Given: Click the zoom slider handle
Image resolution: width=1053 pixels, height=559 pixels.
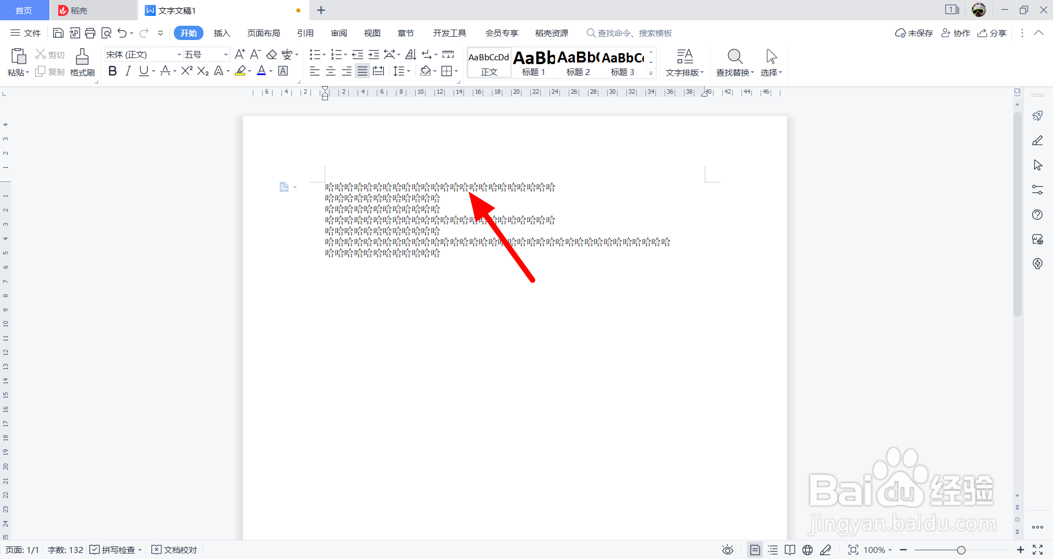Looking at the screenshot, I should 961,550.
